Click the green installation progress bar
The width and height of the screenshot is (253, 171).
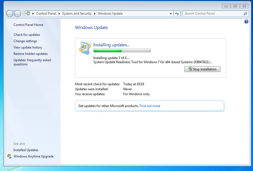(x=122, y=50)
